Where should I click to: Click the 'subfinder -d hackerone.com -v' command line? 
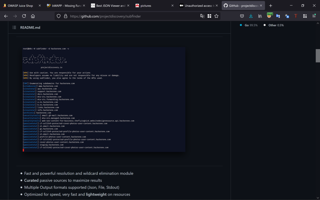[x=53, y=49]
